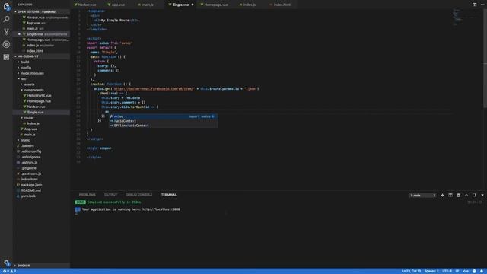
Task: Change indentation via Spaces: 2
Action: click(x=431, y=271)
